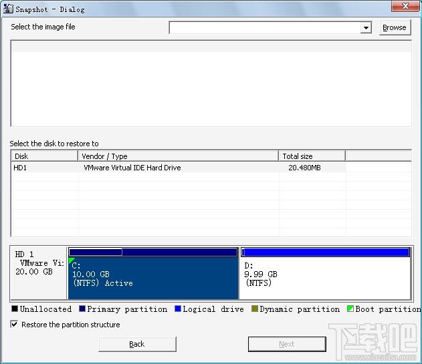422x364 pixels.
Task: Click the Next button
Action: click(x=287, y=344)
